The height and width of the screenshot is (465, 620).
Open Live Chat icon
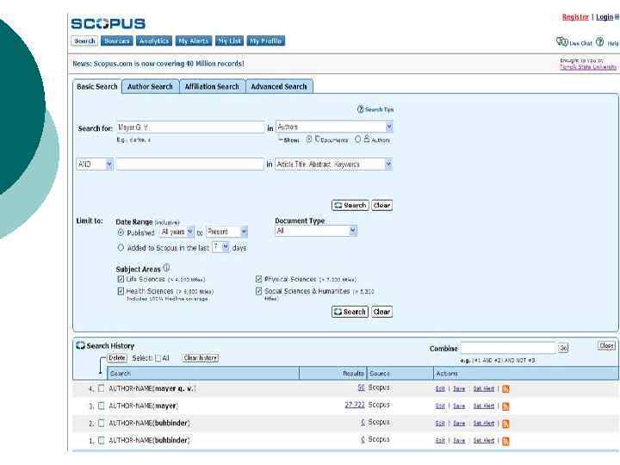pos(561,41)
